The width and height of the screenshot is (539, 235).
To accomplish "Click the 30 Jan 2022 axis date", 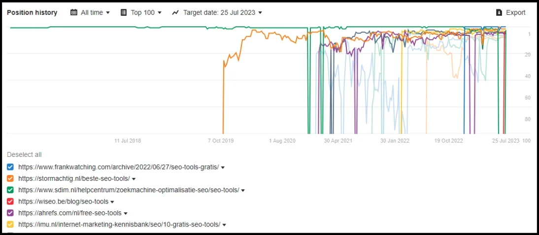I will click(x=395, y=141).
